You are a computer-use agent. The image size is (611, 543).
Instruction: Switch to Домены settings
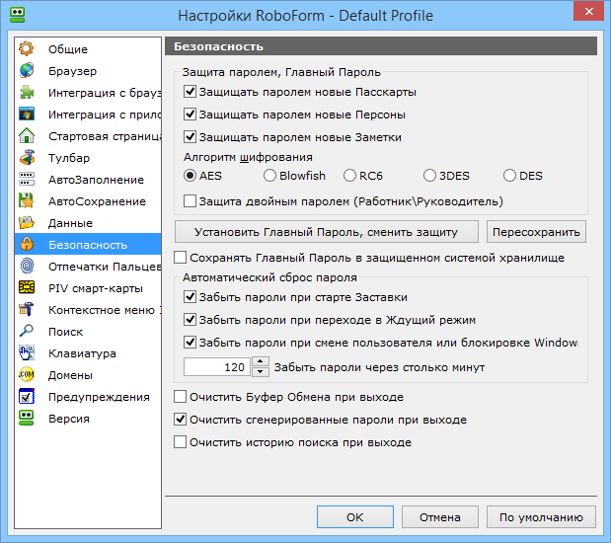88,375
